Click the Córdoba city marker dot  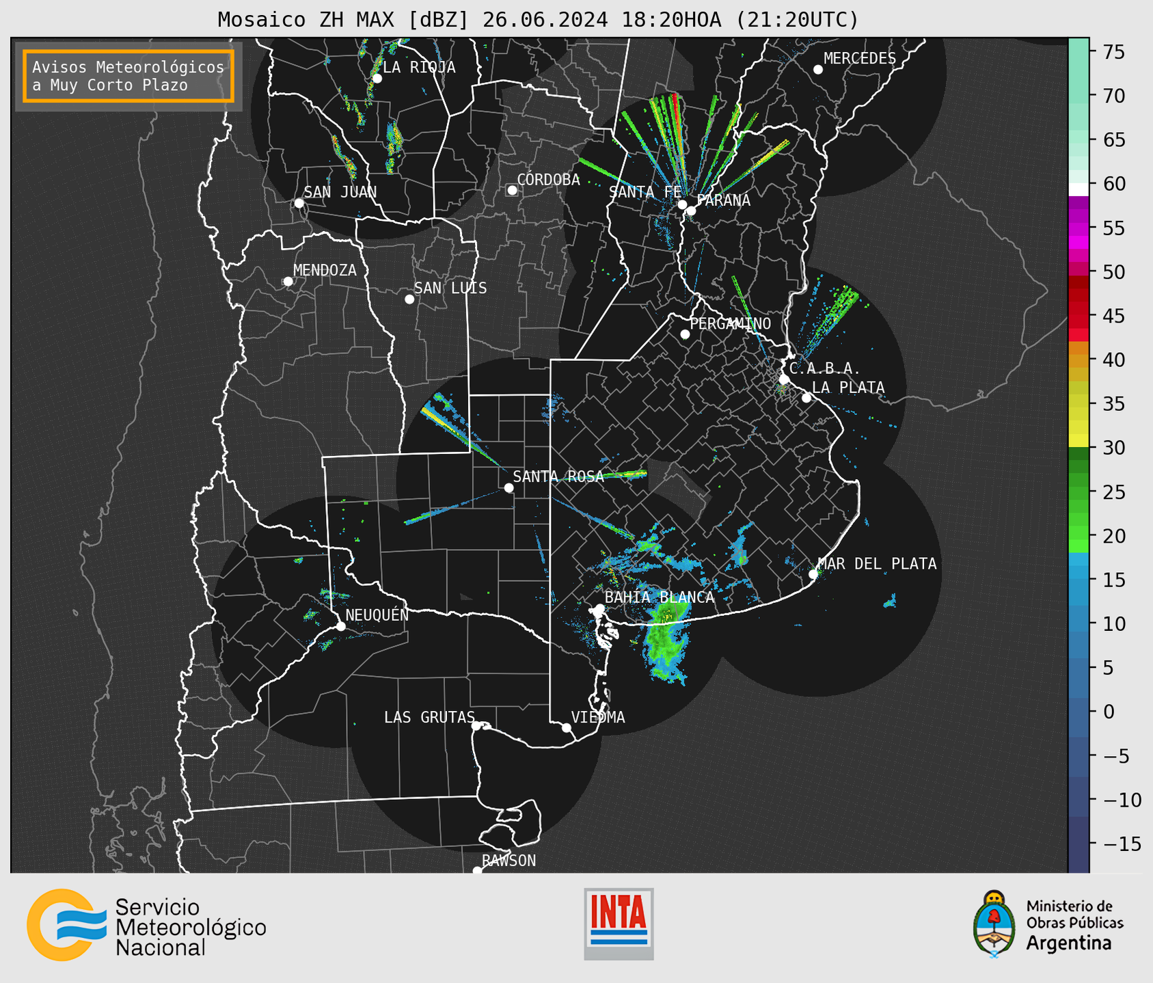[512, 190]
